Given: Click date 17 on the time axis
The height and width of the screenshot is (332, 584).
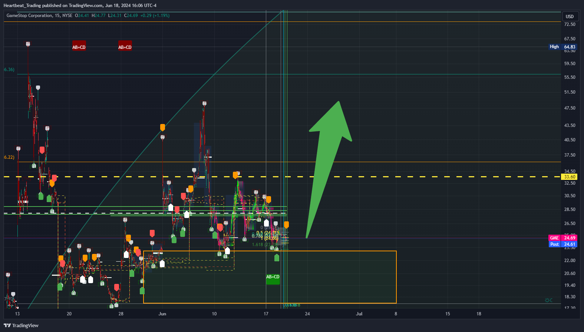Looking at the screenshot, I should click(266, 314).
